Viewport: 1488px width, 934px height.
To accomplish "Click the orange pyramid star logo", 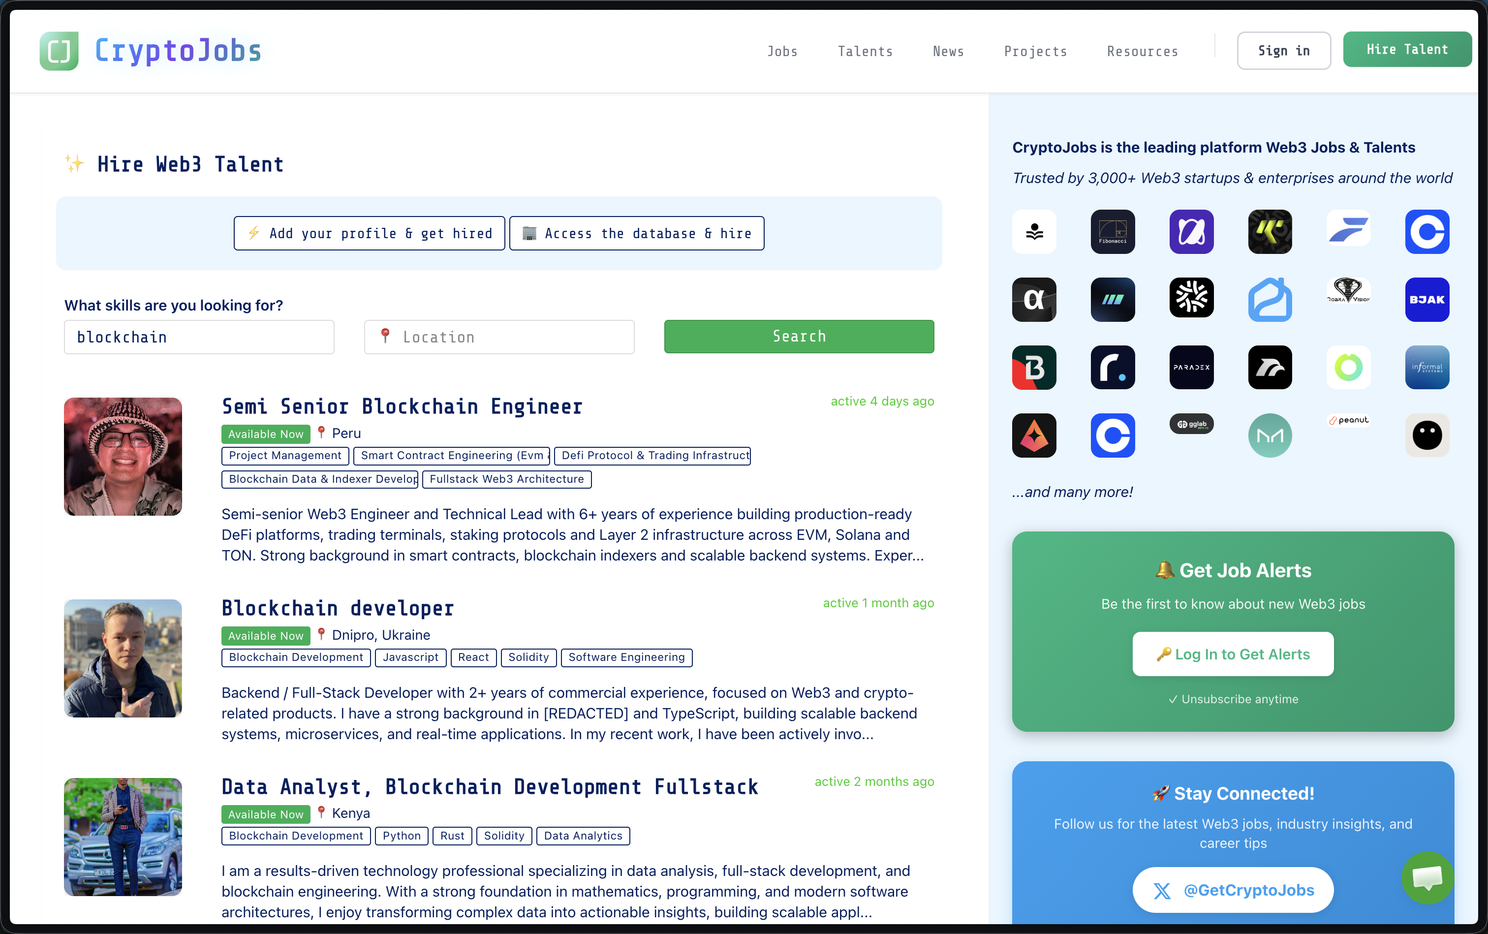I will pos(1034,436).
